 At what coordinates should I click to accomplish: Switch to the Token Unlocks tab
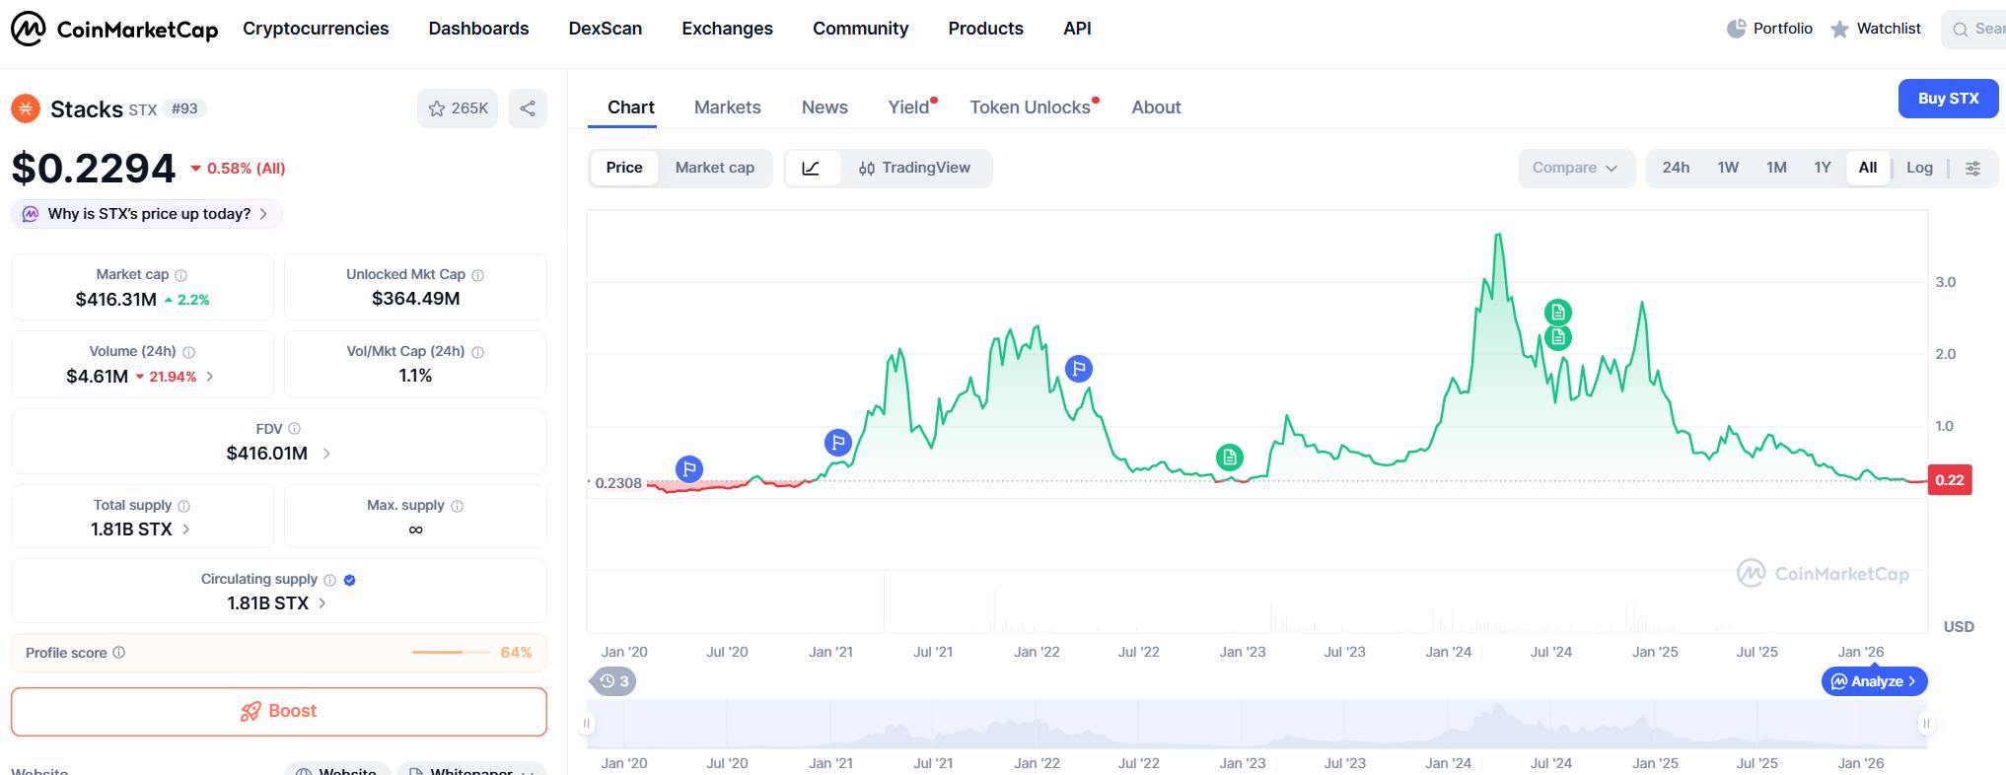1030,107
